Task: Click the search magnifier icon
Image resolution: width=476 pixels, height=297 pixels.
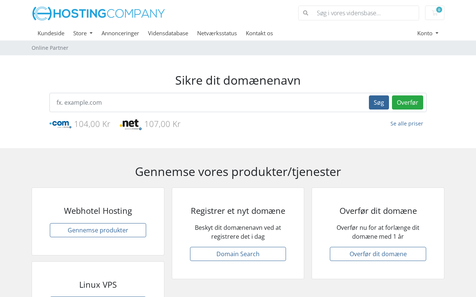Action: coord(306,13)
